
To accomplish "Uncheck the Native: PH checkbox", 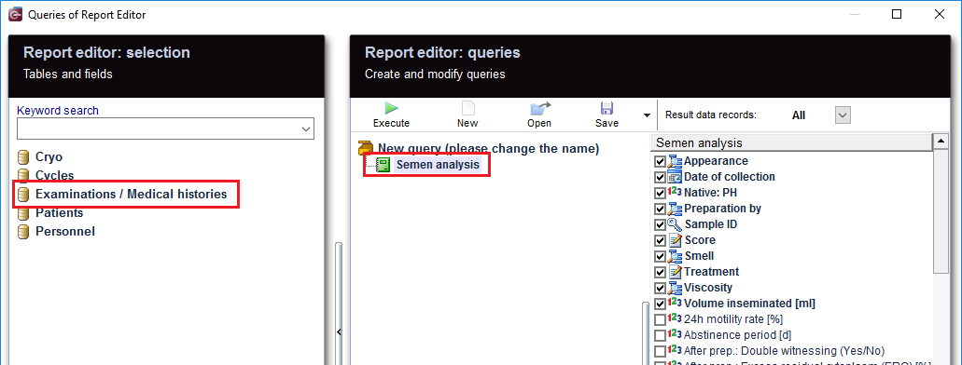I will (660, 193).
